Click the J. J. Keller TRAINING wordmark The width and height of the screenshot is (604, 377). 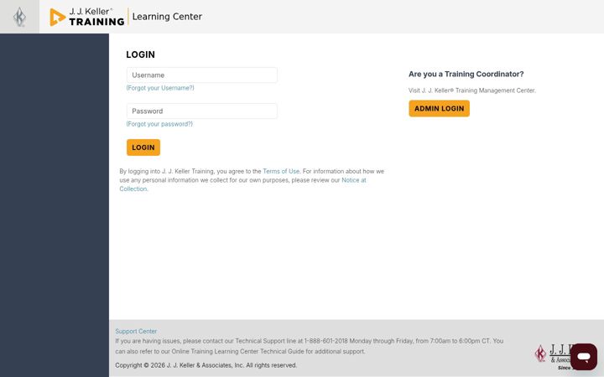pos(96,17)
